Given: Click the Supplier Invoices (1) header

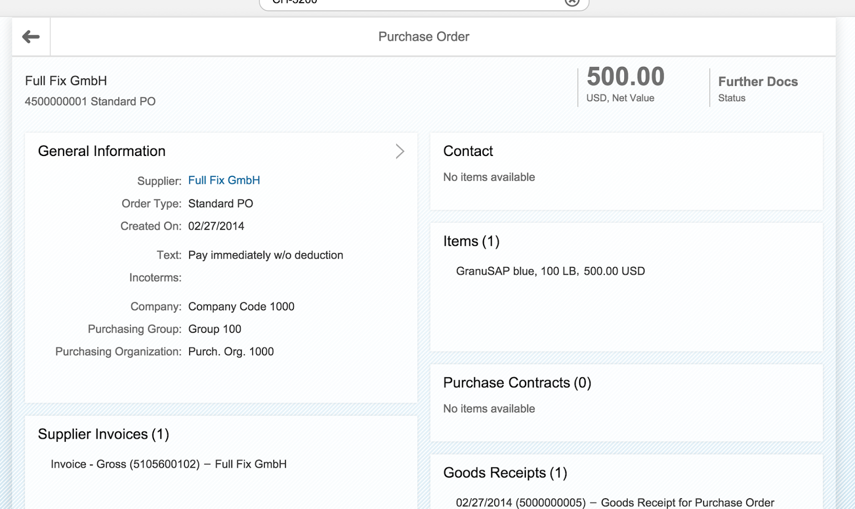Looking at the screenshot, I should coord(103,434).
